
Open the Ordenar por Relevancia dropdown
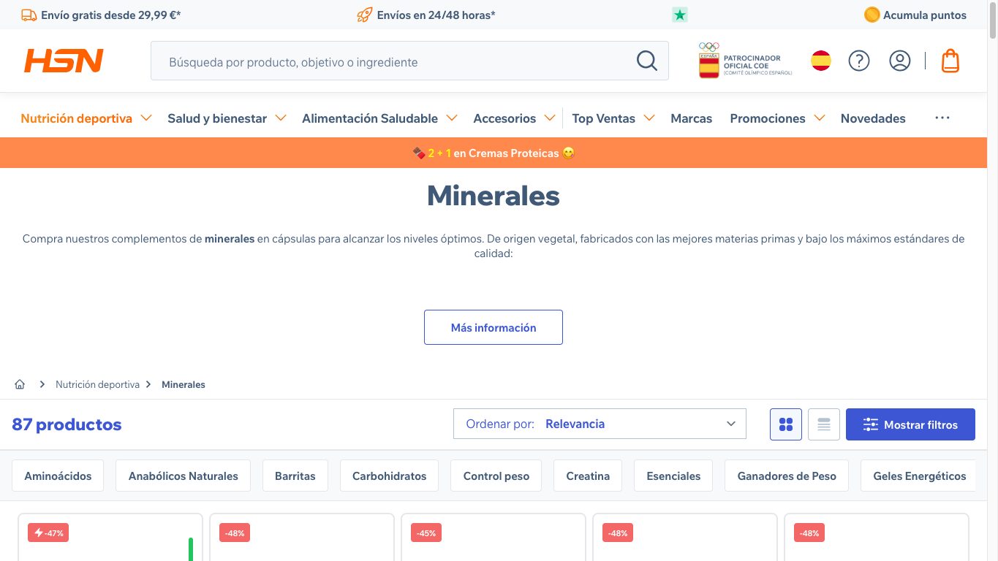coord(600,424)
